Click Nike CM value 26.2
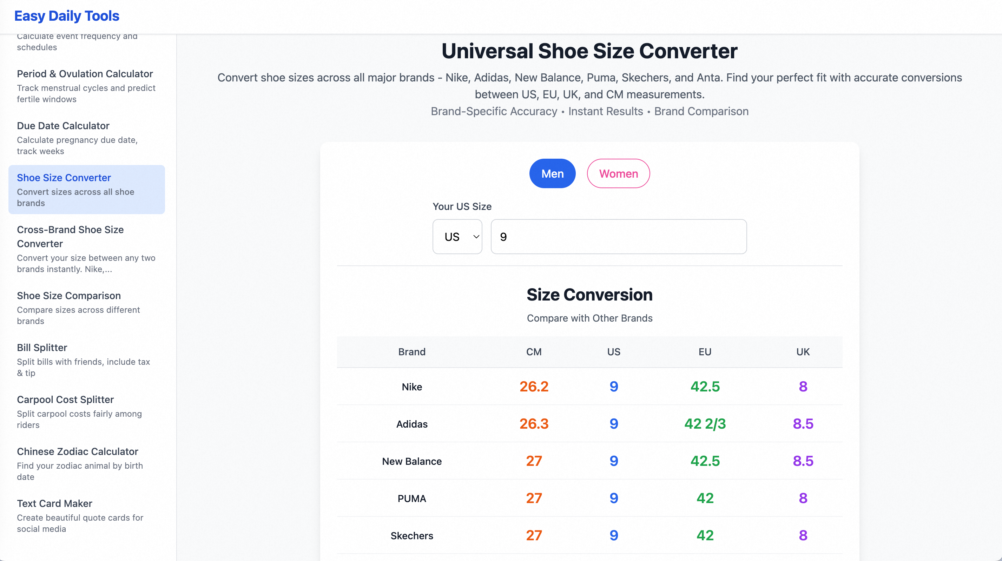1002x561 pixels. click(x=534, y=386)
